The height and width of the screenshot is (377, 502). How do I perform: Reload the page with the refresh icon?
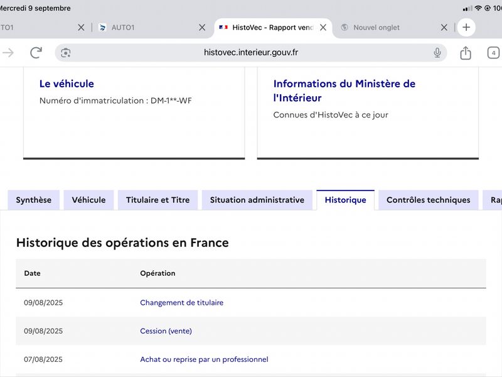pos(36,53)
